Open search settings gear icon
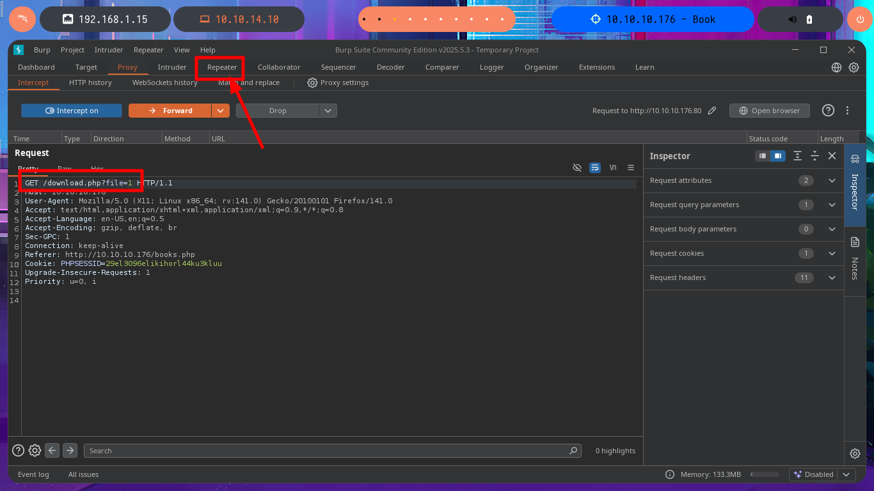The image size is (874, 491). coord(35,451)
